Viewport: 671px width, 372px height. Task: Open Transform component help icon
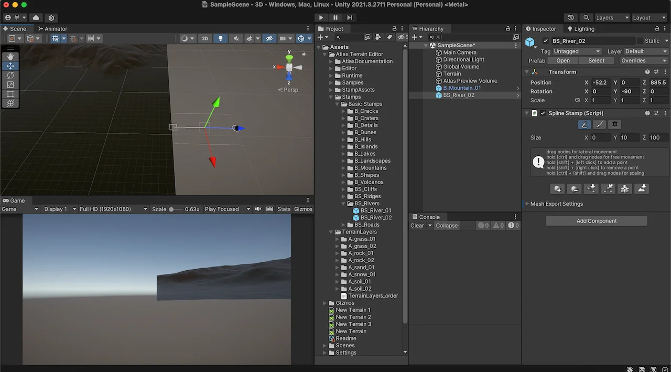(647, 72)
